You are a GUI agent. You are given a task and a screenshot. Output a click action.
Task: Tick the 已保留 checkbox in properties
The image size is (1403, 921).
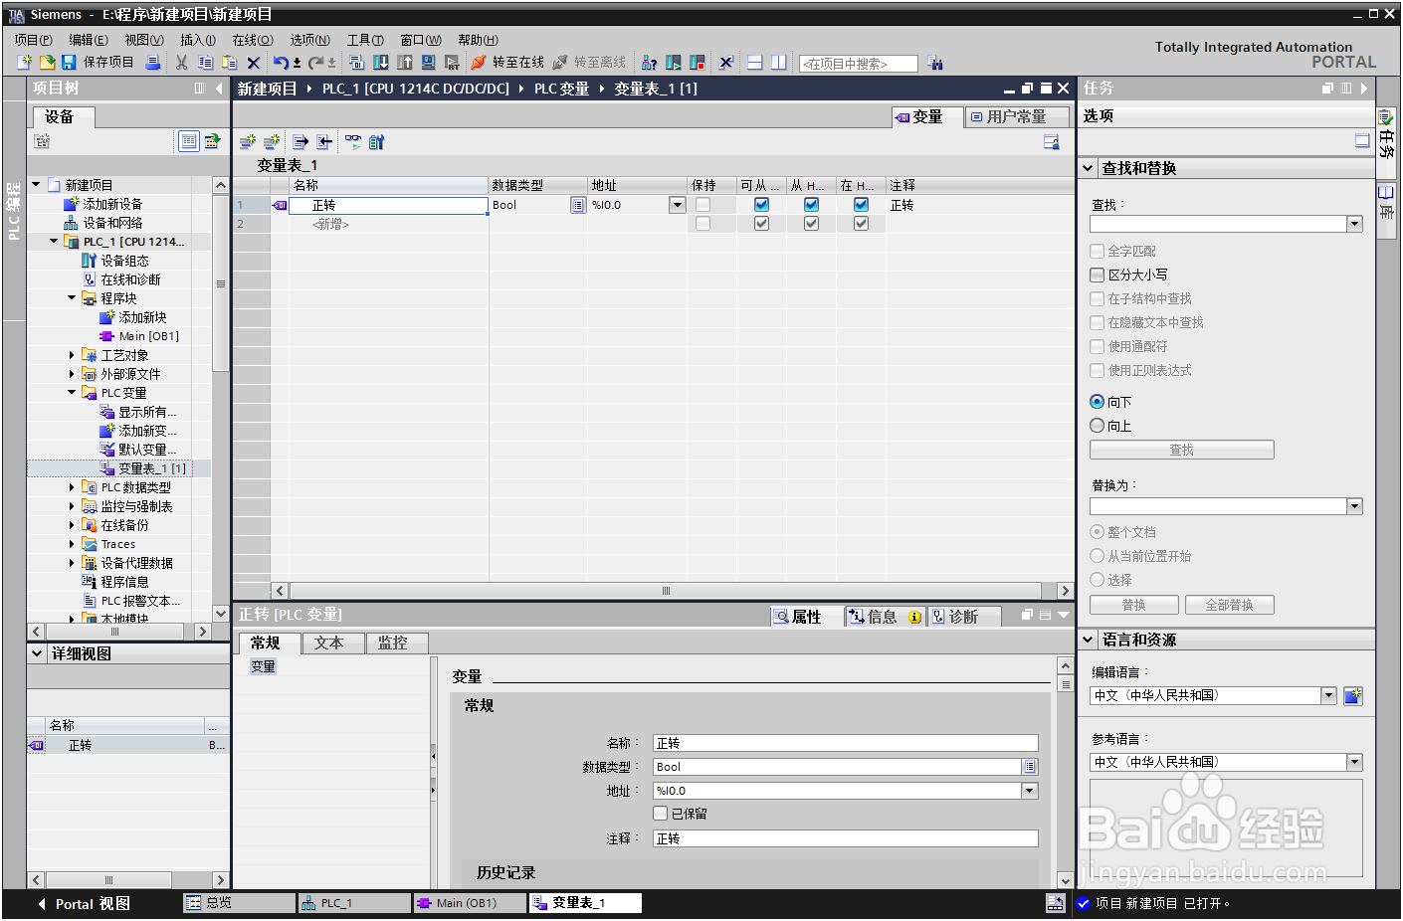coord(660,814)
